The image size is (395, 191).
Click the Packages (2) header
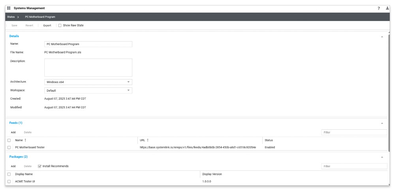click(x=19, y=157)
